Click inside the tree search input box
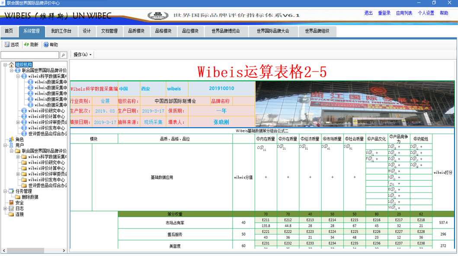458x256 pixels. pos(30,55)
